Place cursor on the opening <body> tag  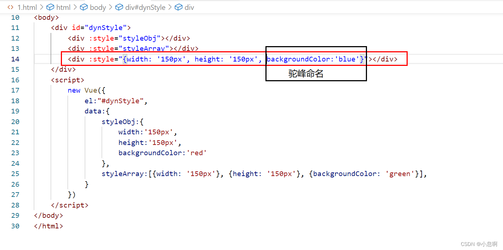pyautogui.click(x=47, y=17)
